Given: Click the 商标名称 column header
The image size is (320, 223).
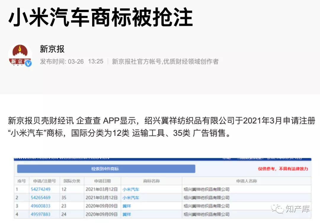Looking at the screenshot, I should click(151, 181).
